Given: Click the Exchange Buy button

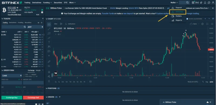Looking at the screenshot, I should (x=12, y=97).
